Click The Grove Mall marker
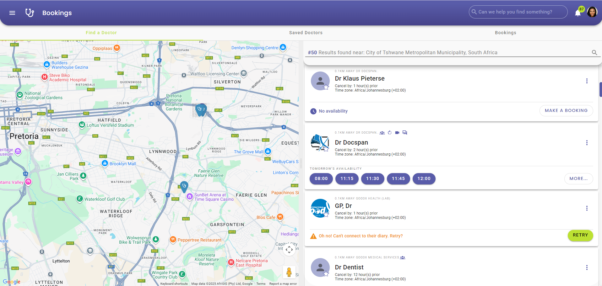Viewport: 602px width, 286px height. click(x=268, y=151)
